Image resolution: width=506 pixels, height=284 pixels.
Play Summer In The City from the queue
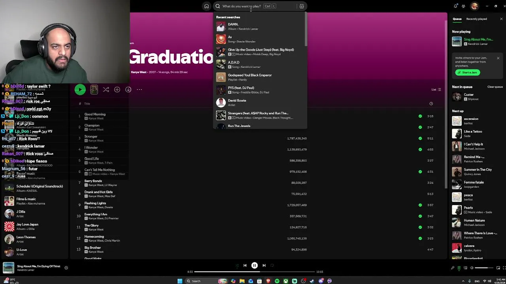(477, 172)
